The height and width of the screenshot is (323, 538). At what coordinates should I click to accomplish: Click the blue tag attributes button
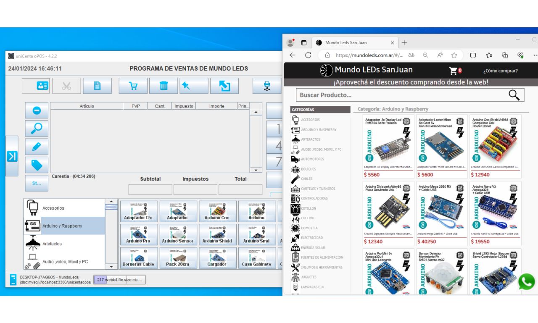pyautogui.click(x=37, y=165)
